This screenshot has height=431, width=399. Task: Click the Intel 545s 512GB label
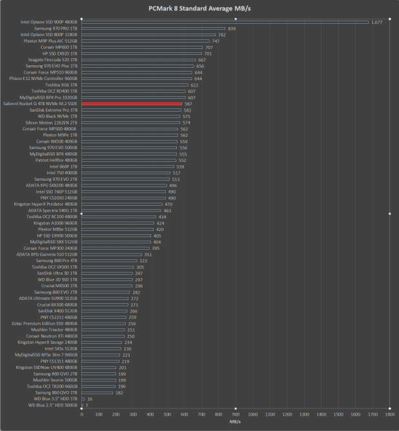coord(61,349)
